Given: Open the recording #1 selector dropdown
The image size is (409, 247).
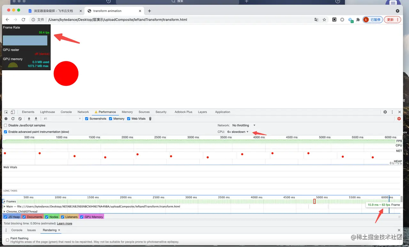Looking at the screenshot, I should 62,119.
